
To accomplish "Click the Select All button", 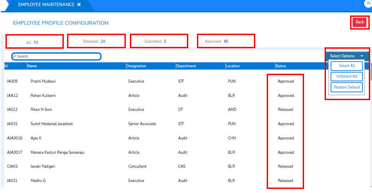I will click(346, 66).
